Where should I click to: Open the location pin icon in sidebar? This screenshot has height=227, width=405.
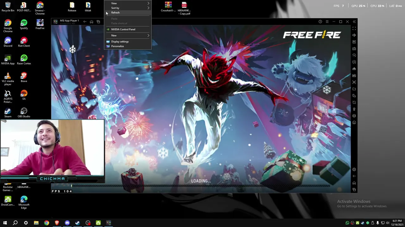354,109
